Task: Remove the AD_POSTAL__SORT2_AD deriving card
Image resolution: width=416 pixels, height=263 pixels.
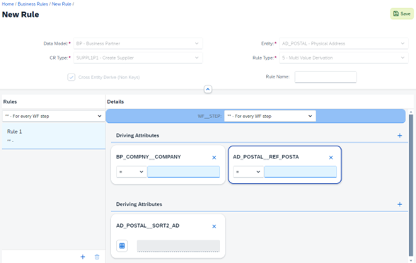Action: (214, 226)
